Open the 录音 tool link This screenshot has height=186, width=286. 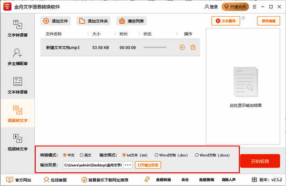[x=185, y=180]
